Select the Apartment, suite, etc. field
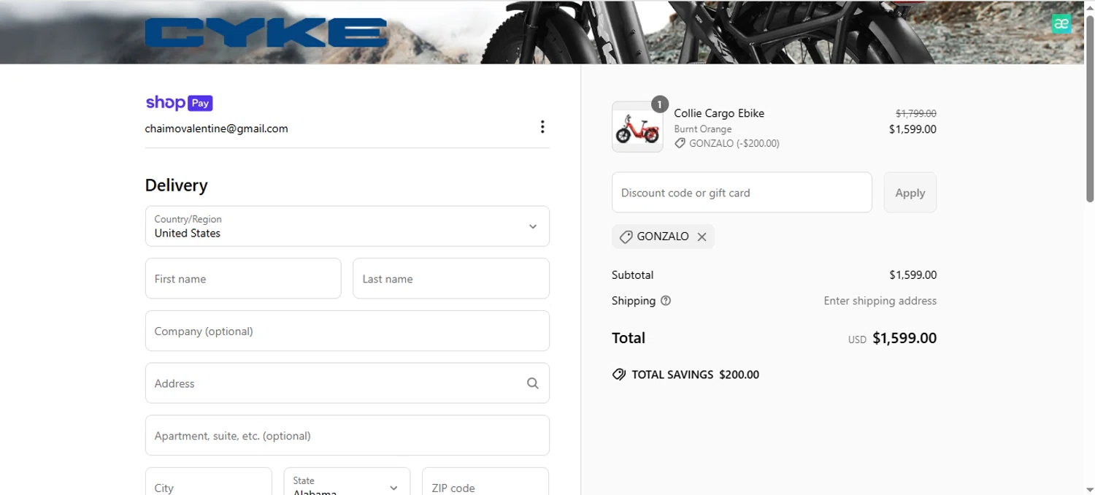The width and height of the screenshot is (1095, 495). point(347,436)
